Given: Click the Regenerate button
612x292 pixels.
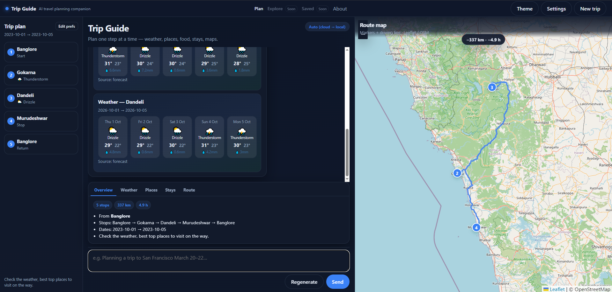Looking at the screenshot, I should click(304, 282).
